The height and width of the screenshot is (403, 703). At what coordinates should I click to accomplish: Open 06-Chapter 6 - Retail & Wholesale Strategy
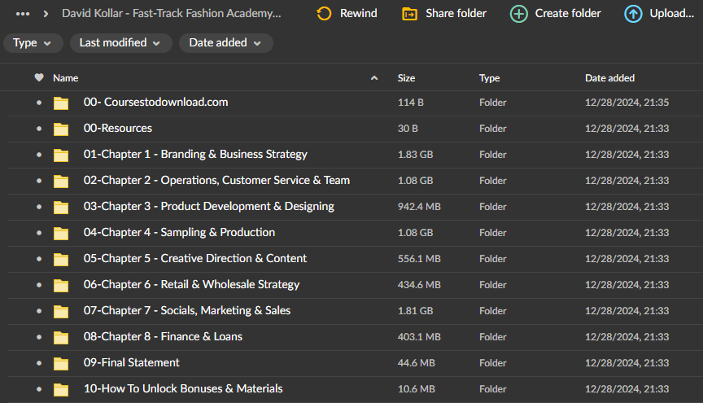tap(191, 284)
